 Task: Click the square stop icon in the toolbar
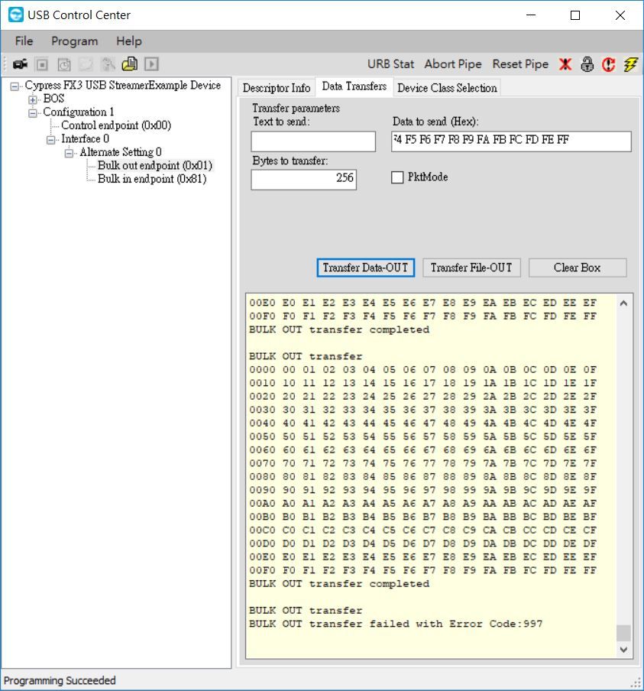tap(42, 64)
